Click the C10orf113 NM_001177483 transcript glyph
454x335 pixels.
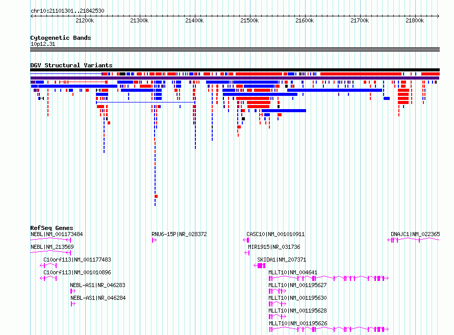click(x=48, y=266)
